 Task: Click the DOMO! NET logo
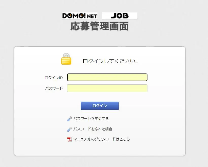(x=80, y=16)
